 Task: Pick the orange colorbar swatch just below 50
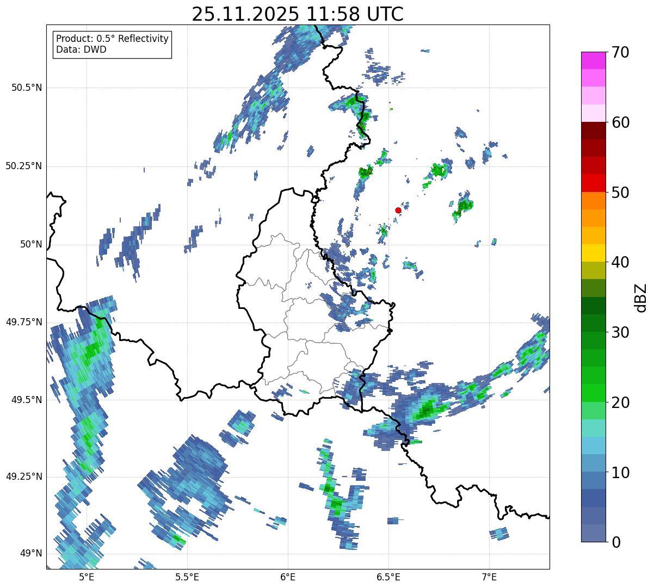(x=593, y=201)
